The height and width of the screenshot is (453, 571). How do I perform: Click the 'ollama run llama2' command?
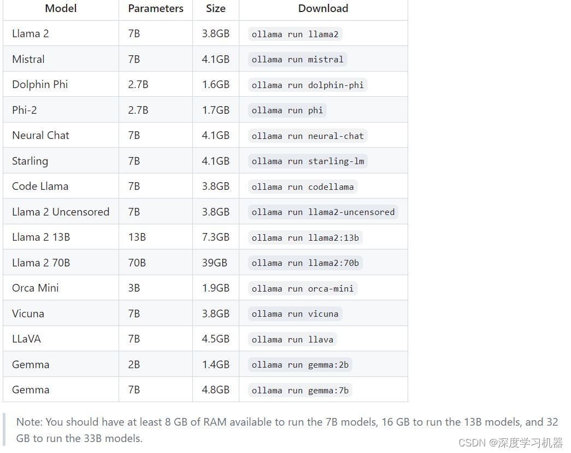pyautogui.click(x=295, y=34)
